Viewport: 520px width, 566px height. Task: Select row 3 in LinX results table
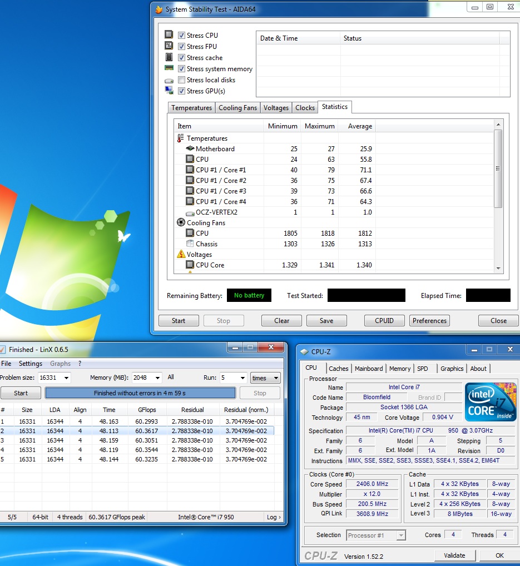[x=136, y=440]
